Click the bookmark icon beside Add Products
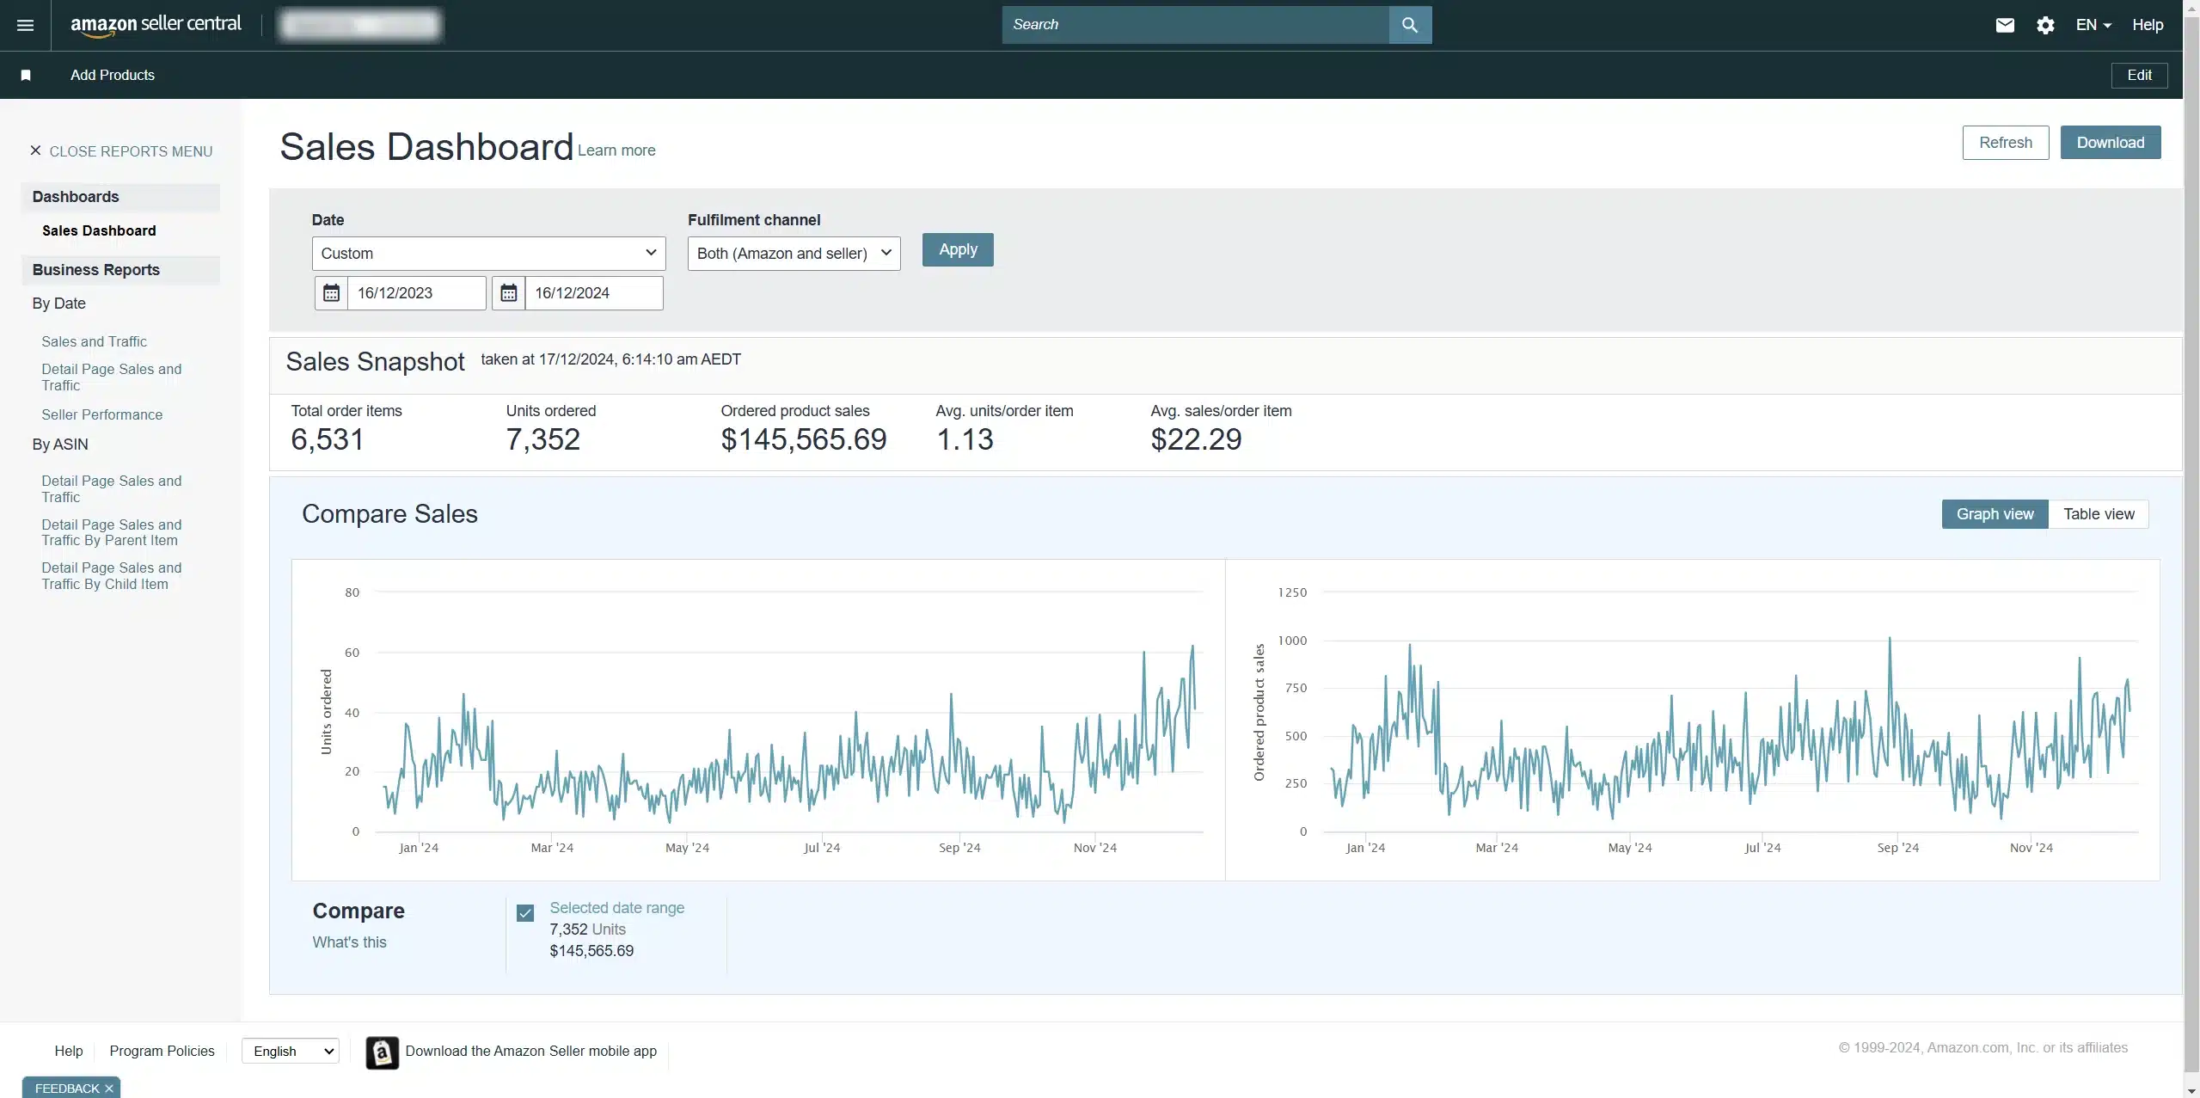Image resolution: width=2200 pixels, height=1098 pixels. pyautogui.click(x=26, y=76)
